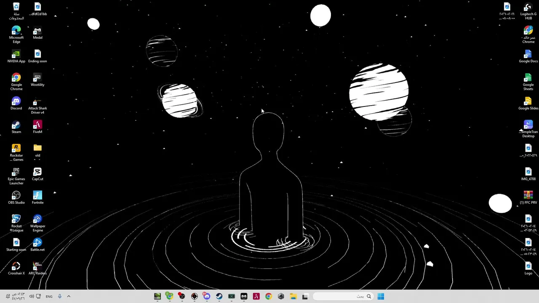The height and width of the screenshot is (303, 539).
Task: Open Wallpaper Engine desktop shortcut
Action: point(37,223)
